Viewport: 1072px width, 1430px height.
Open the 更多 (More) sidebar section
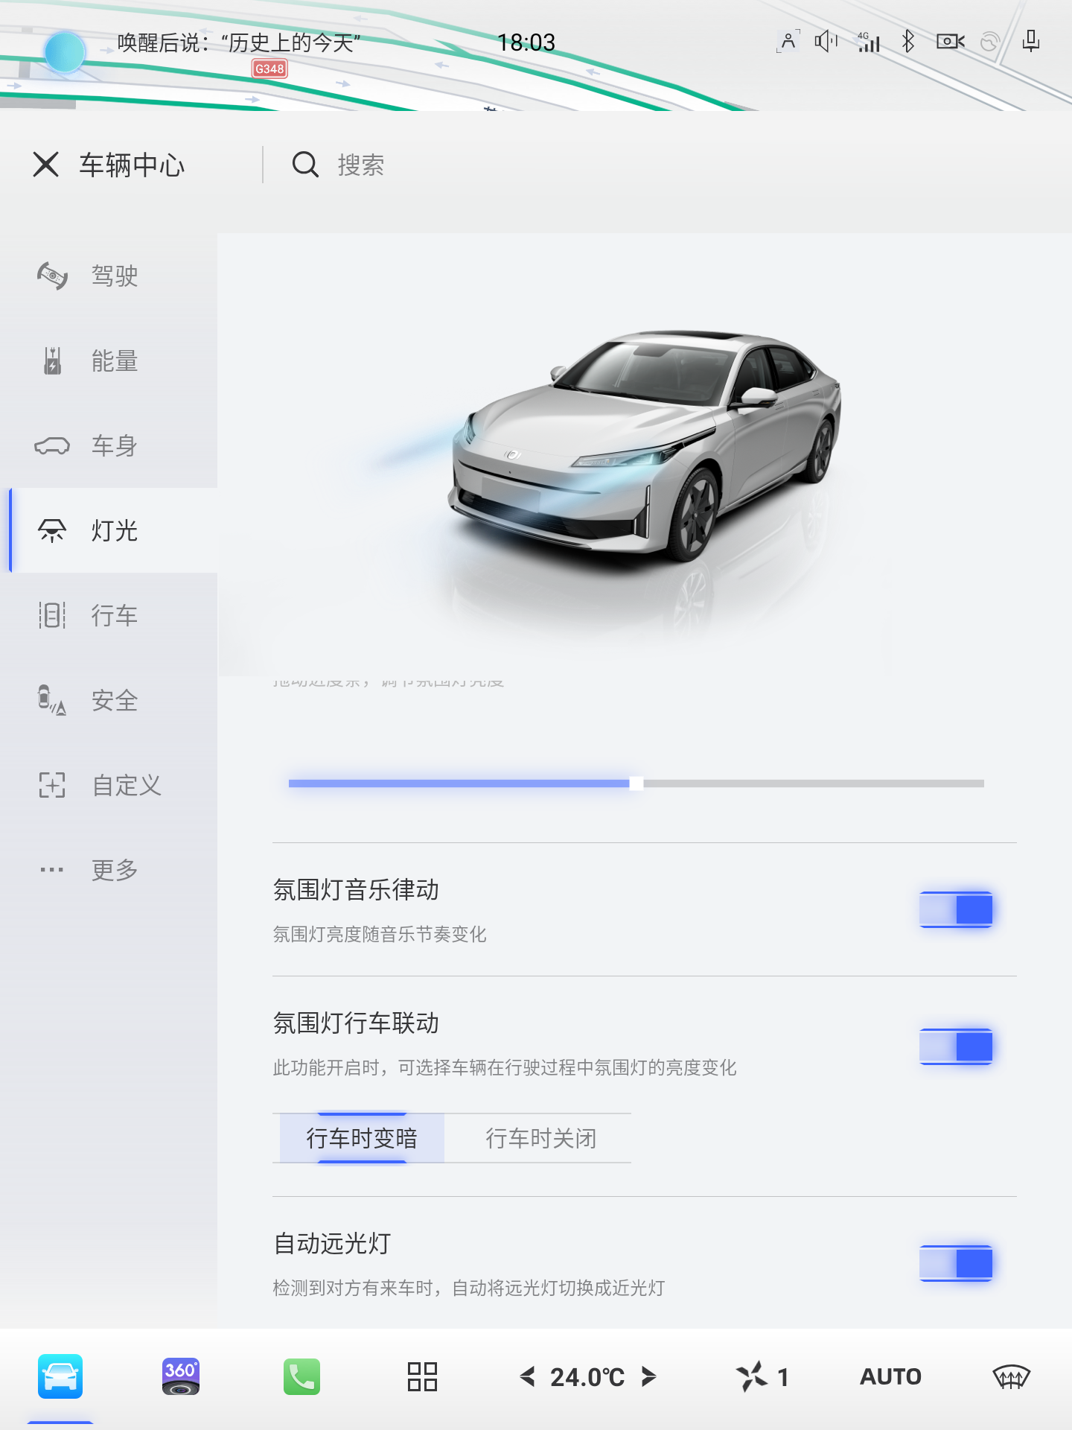pos(113,869)
